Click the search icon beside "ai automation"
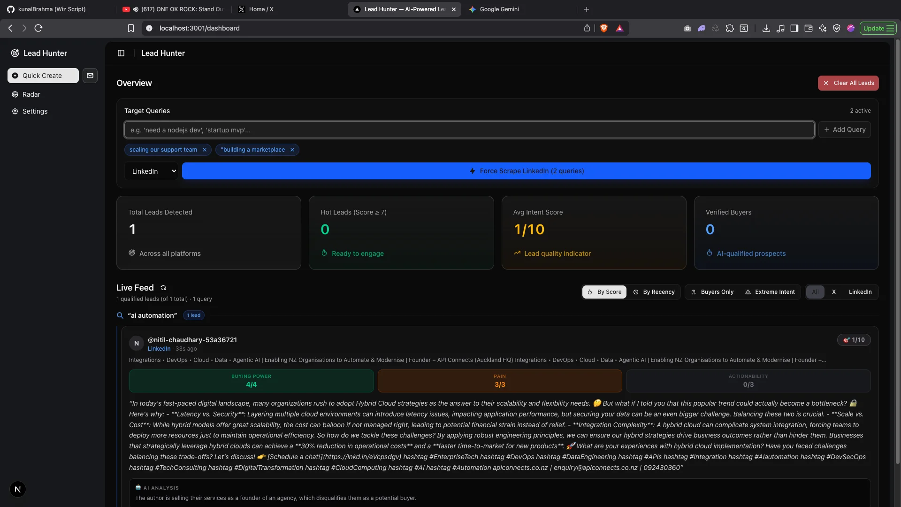 pyautogui.click(x=120, y=315)
